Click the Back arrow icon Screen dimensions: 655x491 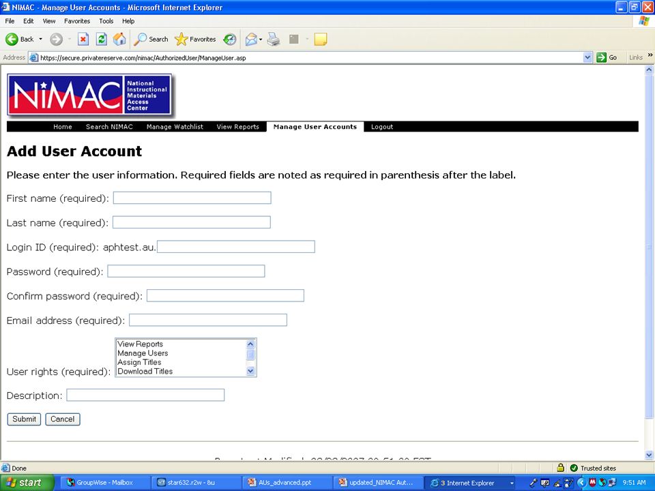coord(12,40)
